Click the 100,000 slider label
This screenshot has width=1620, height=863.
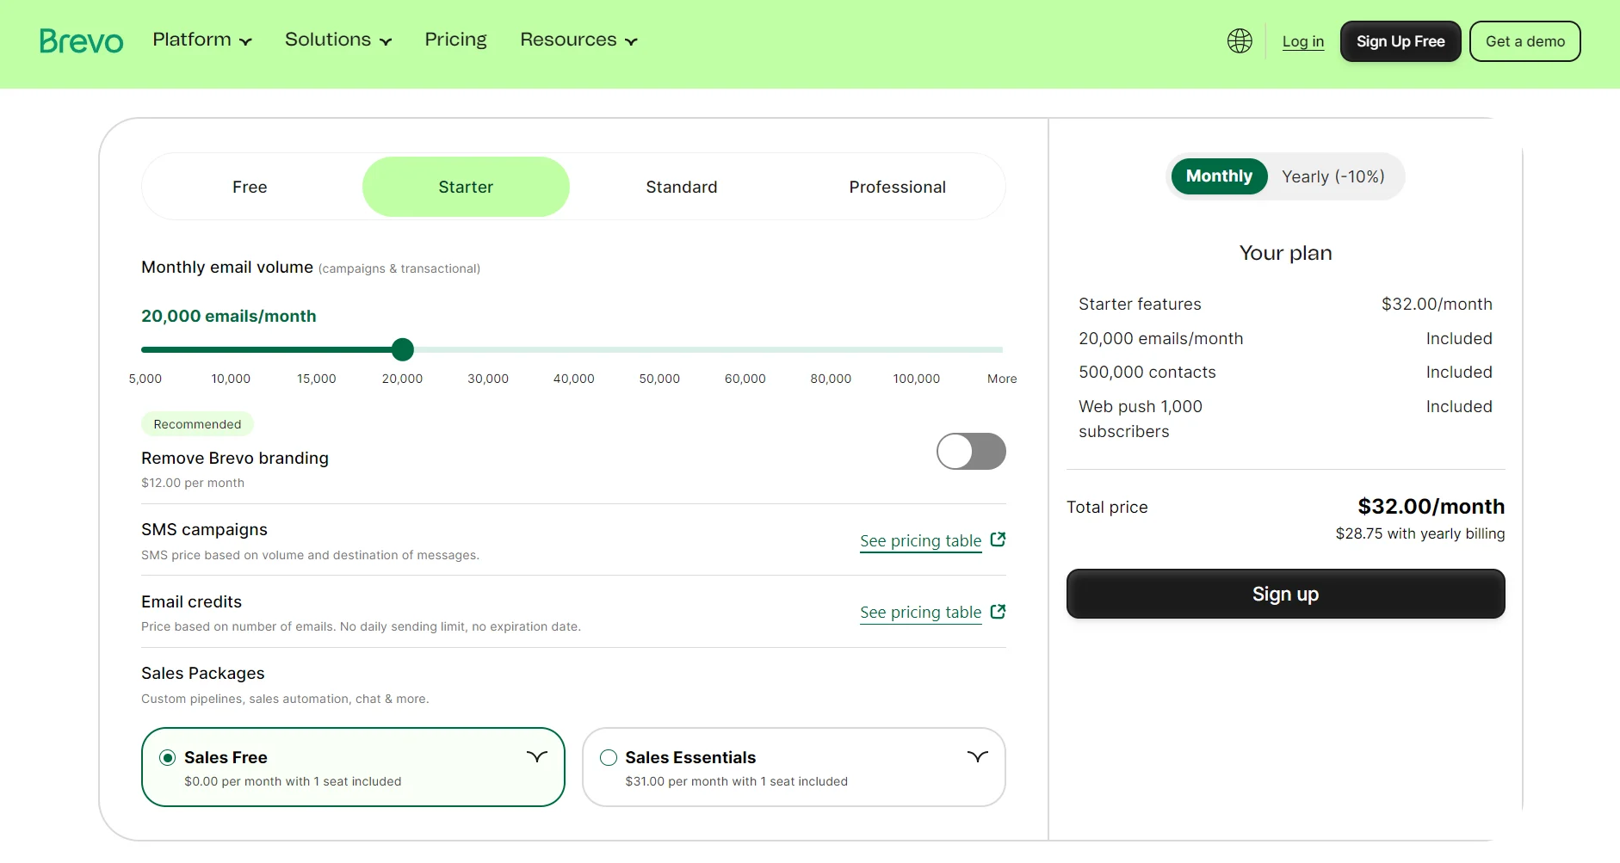(917, 379)
